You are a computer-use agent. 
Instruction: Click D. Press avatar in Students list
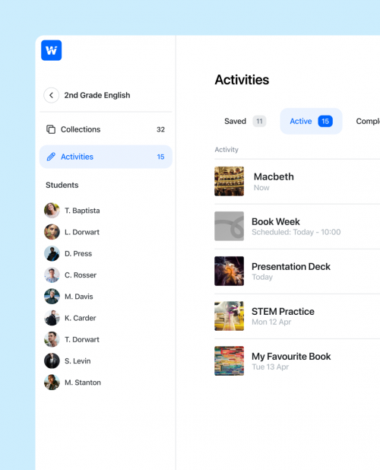(52, 253)
